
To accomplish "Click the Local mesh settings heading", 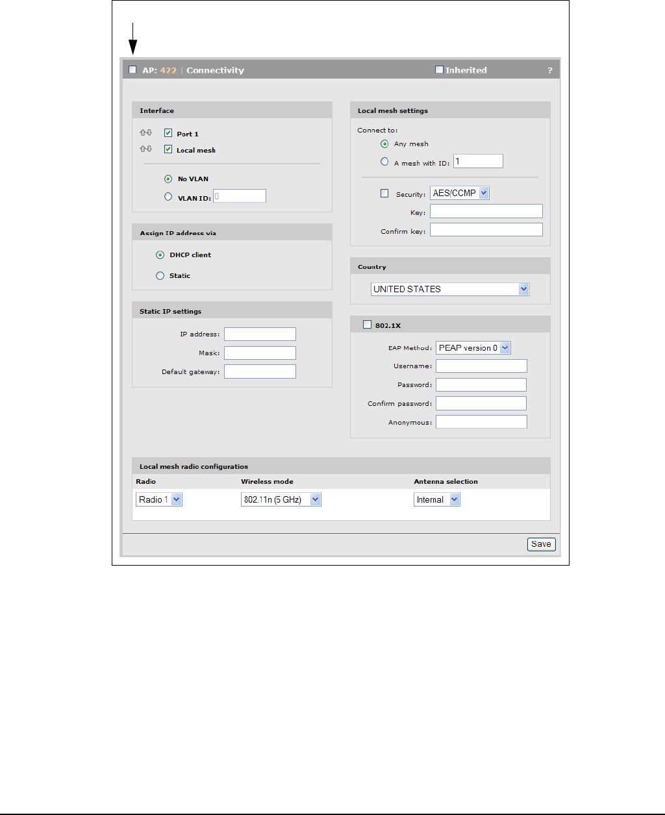I will 393,110.
